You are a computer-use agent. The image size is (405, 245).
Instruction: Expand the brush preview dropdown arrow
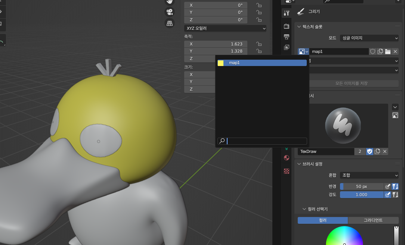coord(395,107)
